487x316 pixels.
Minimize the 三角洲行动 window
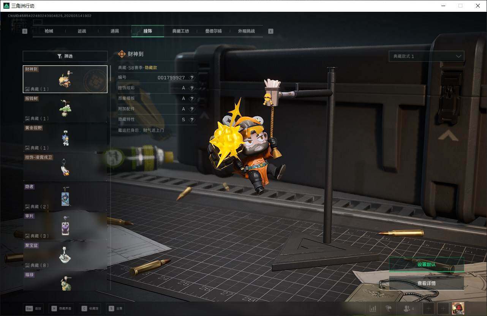click(x=443, y=6)
